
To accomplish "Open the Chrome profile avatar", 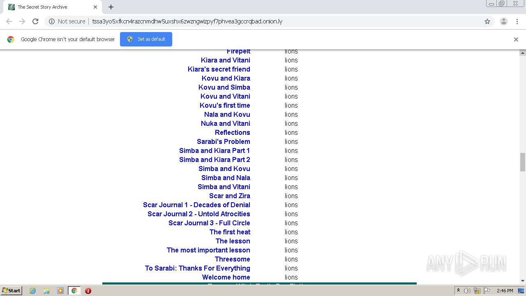I will [504, 21].
